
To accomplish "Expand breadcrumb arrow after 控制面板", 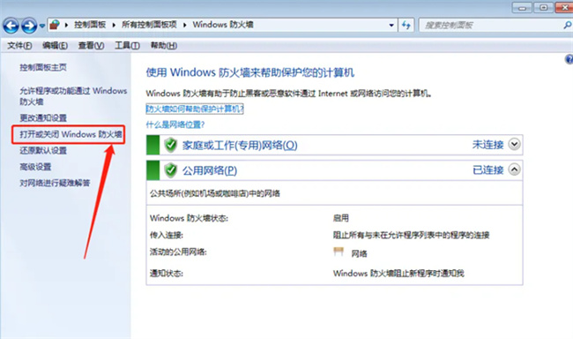I will point(114,25).
